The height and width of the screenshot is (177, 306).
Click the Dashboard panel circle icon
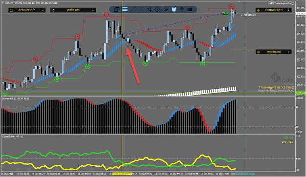point(259,52)
